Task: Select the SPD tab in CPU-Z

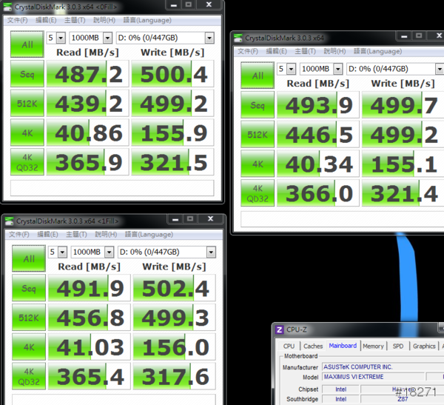Action: coord(398,346)
